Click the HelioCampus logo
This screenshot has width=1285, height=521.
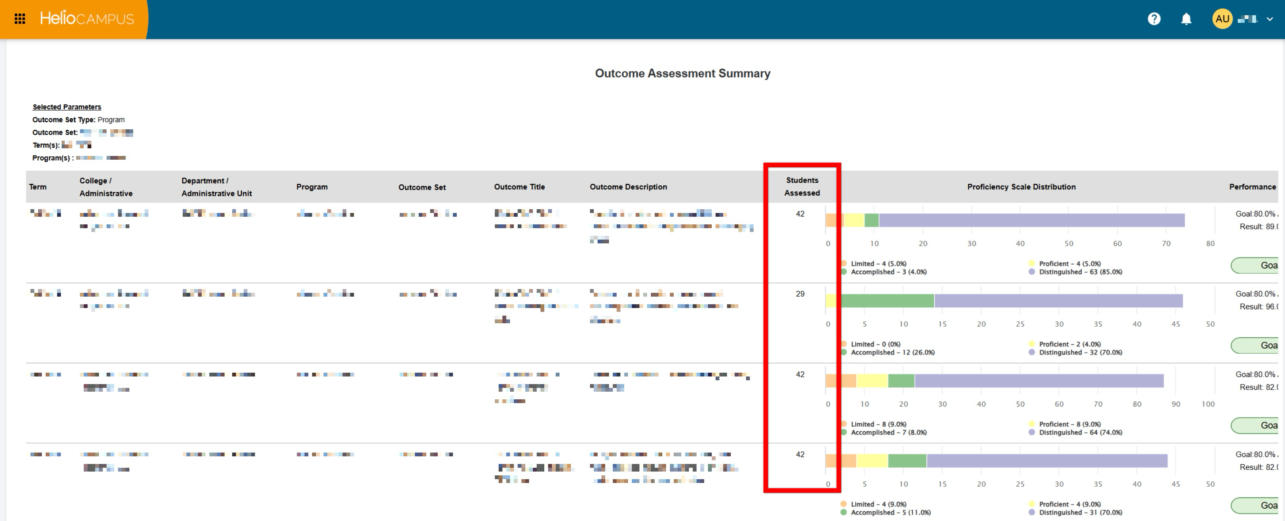pos(87,19)
